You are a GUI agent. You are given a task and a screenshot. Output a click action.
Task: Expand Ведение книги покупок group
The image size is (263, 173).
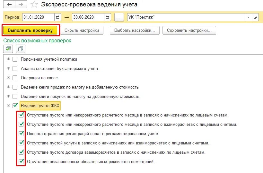click(8, 96)
